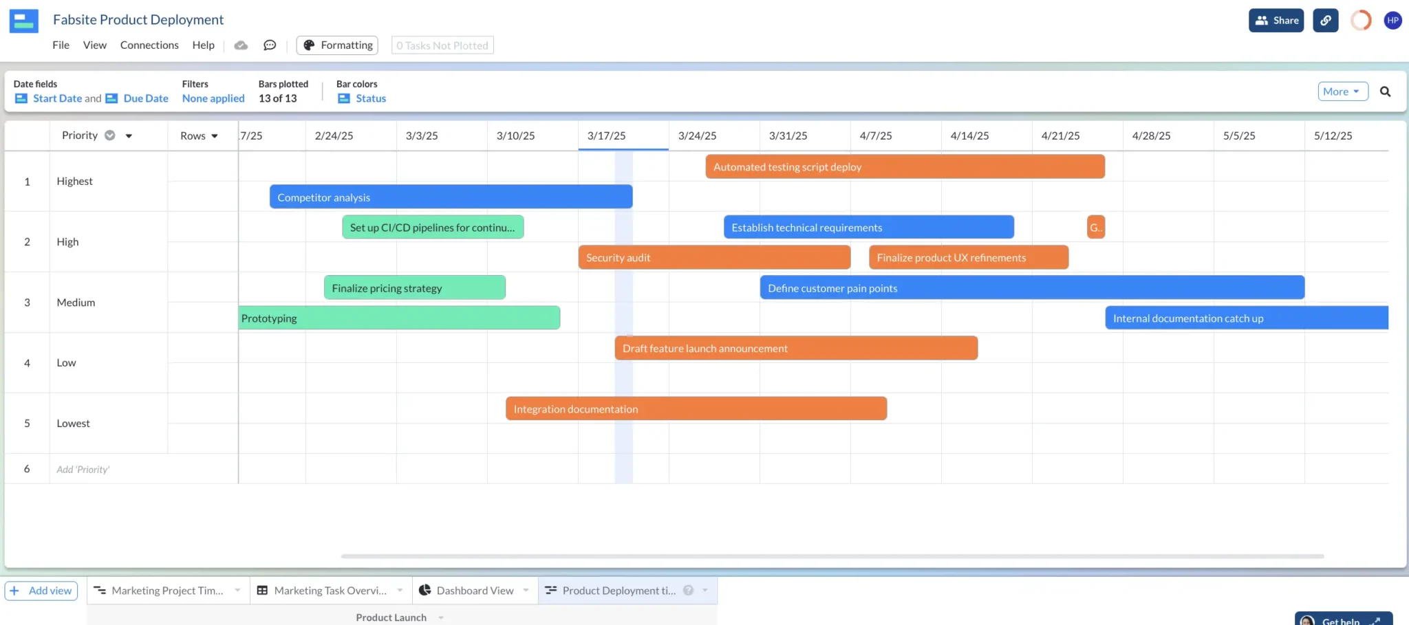The height and width of the screenshot is (625, 1409).
Task: Open the File menu
Action: 61,45
